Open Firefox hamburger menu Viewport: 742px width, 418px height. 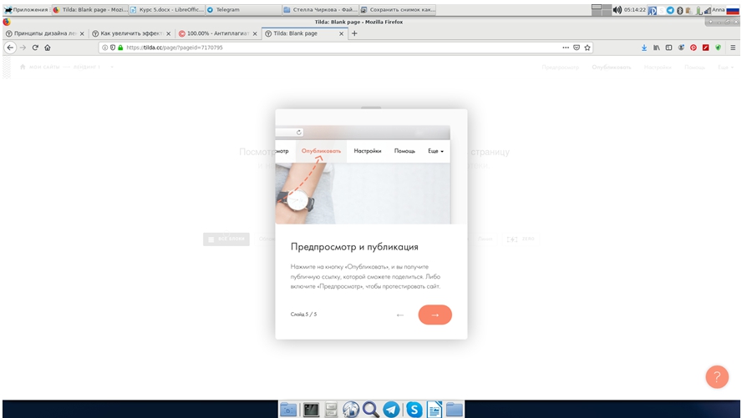click(x=733, y=48)
